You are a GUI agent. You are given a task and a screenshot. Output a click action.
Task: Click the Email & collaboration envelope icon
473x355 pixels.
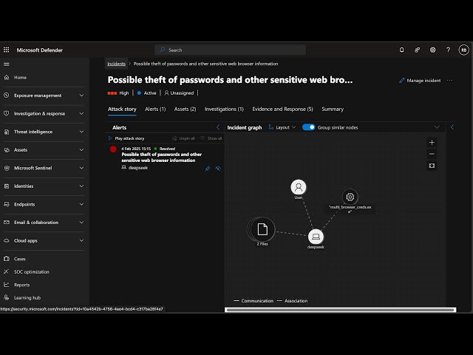coord(7,222)
